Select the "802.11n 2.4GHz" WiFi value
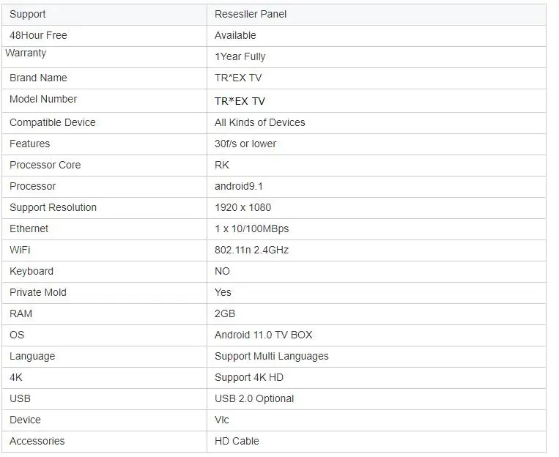Image resolution: width=559 pixels, height=457 pixels. 251,250
